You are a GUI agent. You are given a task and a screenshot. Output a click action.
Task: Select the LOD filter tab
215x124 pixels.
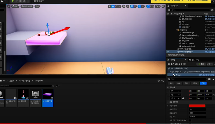[179, 83]
